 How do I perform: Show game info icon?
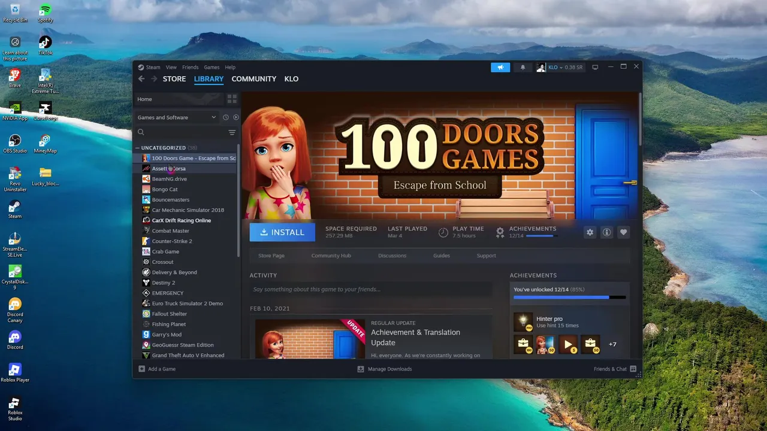[606, 232]
